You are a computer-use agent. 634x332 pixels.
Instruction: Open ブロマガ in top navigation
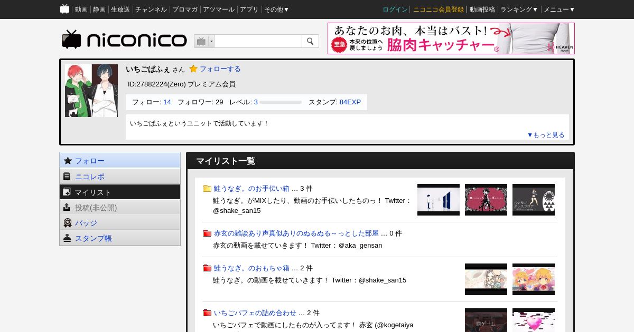tap(185, 9)
